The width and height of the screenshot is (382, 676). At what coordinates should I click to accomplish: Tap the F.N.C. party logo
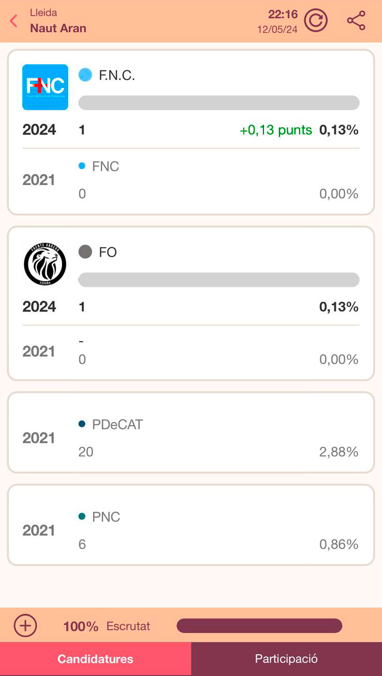pos(45,87)
